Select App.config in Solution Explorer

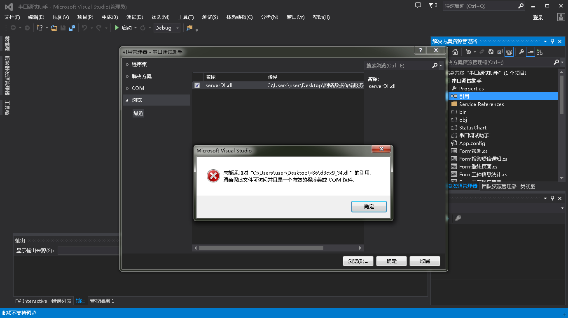click(472, 143)
